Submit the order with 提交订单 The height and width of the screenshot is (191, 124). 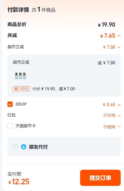(100, 178)
